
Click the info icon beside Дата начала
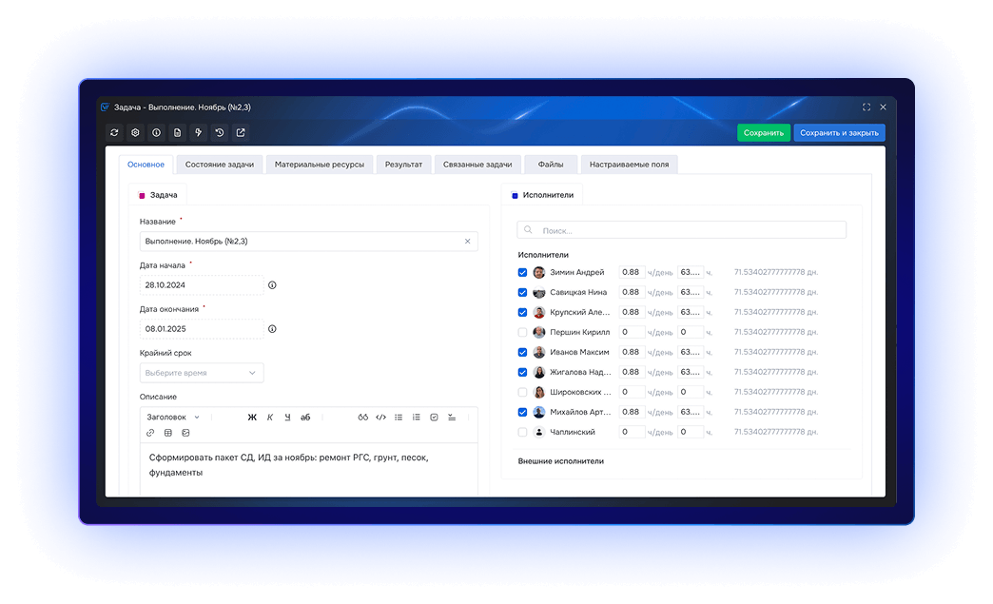pos(272,285)
